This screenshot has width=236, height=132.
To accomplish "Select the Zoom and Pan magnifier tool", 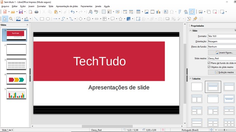I will pyautogui.click(x=11, y=19).
